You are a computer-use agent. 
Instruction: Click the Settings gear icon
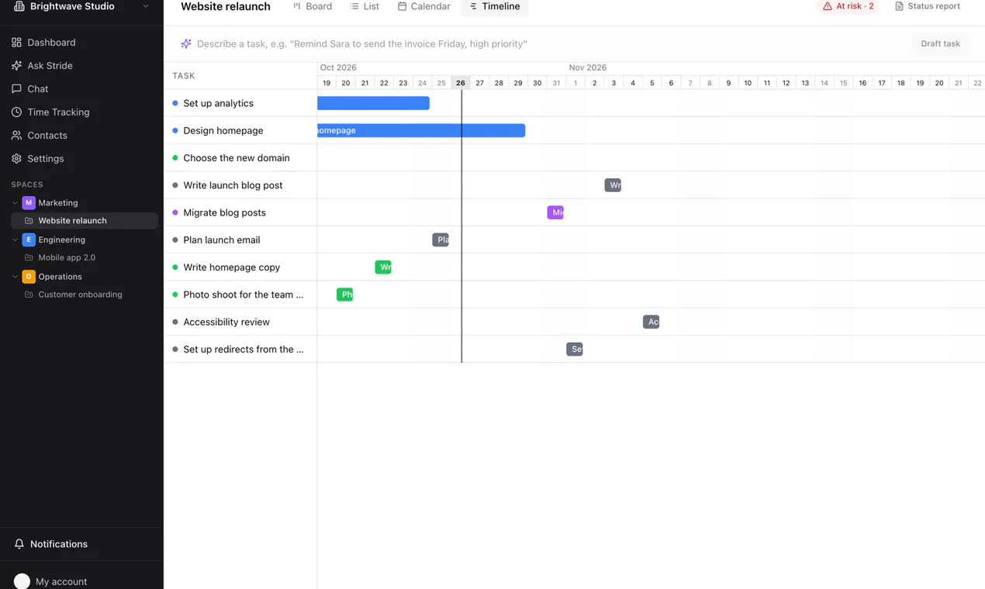(16, 159)
